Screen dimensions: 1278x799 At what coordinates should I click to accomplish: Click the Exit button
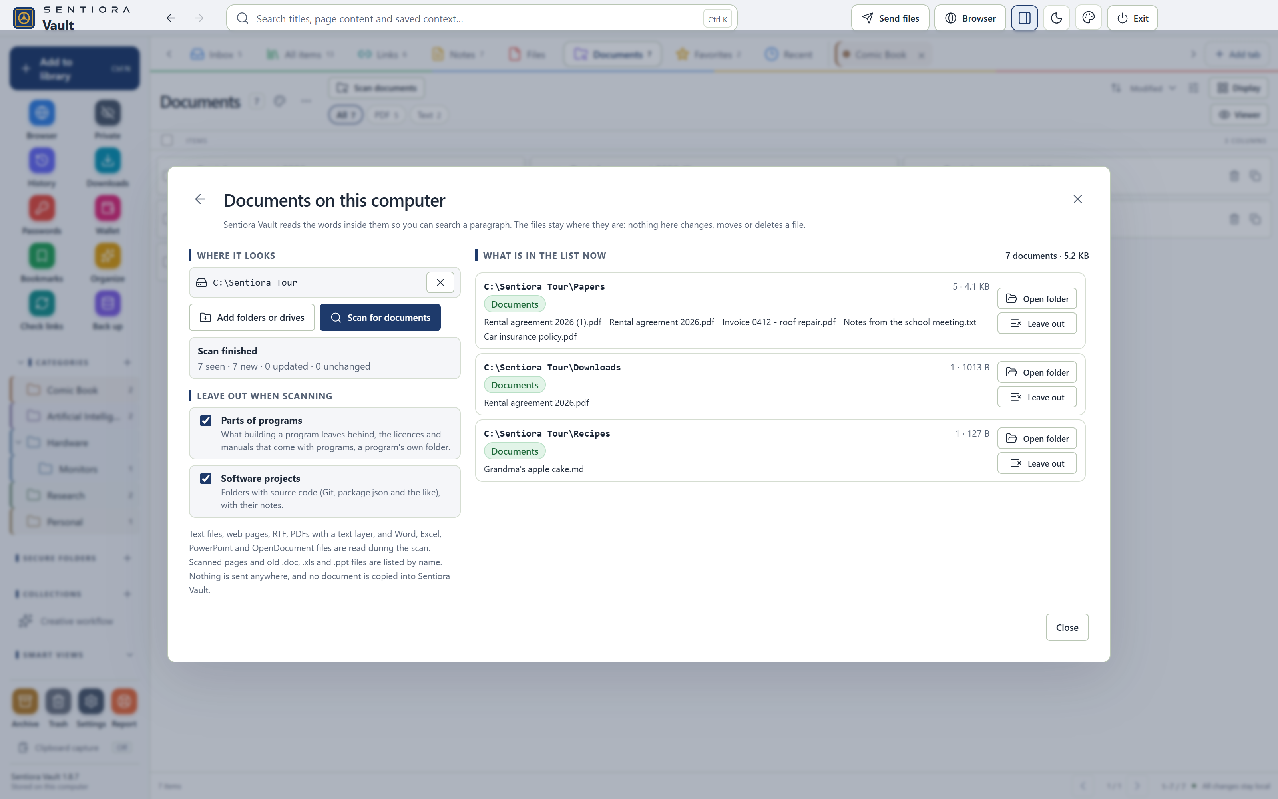click(x=1132, y=18)
